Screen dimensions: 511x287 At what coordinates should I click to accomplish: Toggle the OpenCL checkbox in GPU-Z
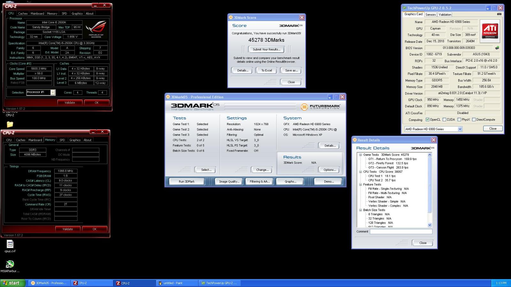(427, 120)
